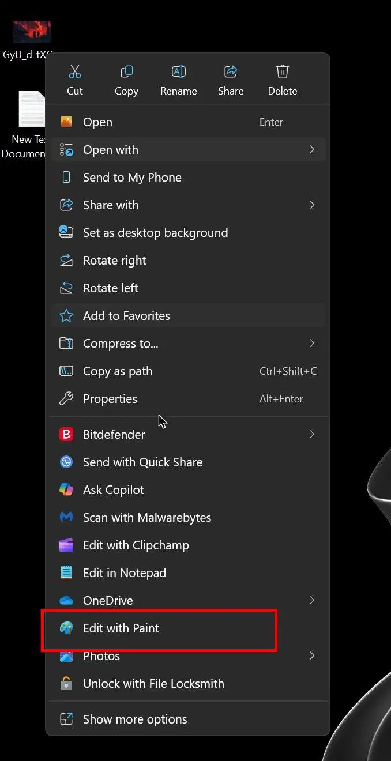Expand the OneDrive submenu arrow

312,601
